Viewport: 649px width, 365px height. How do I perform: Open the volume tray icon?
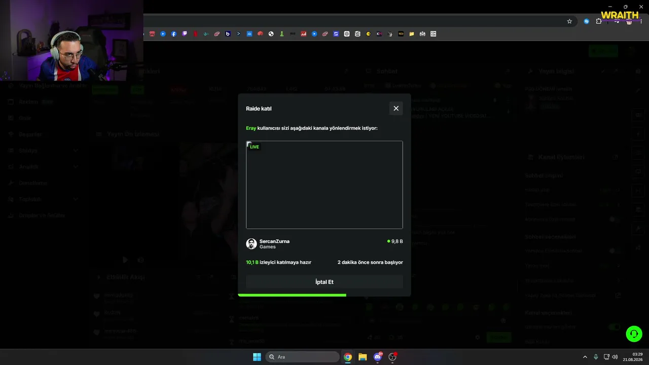(x=615, y=357)
